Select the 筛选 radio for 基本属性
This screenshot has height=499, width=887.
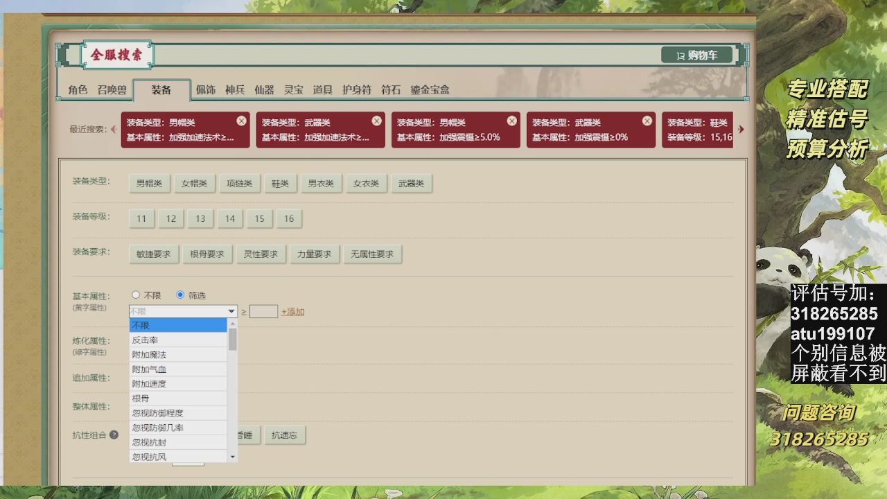pos(180,295)
